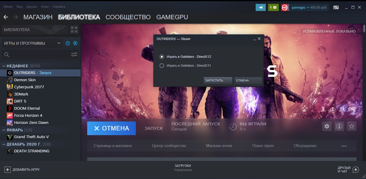Image resolution: width=366 pixels, height=179 pixels.
Task: Open Страница в магазине link
Action: coord(113,146)
